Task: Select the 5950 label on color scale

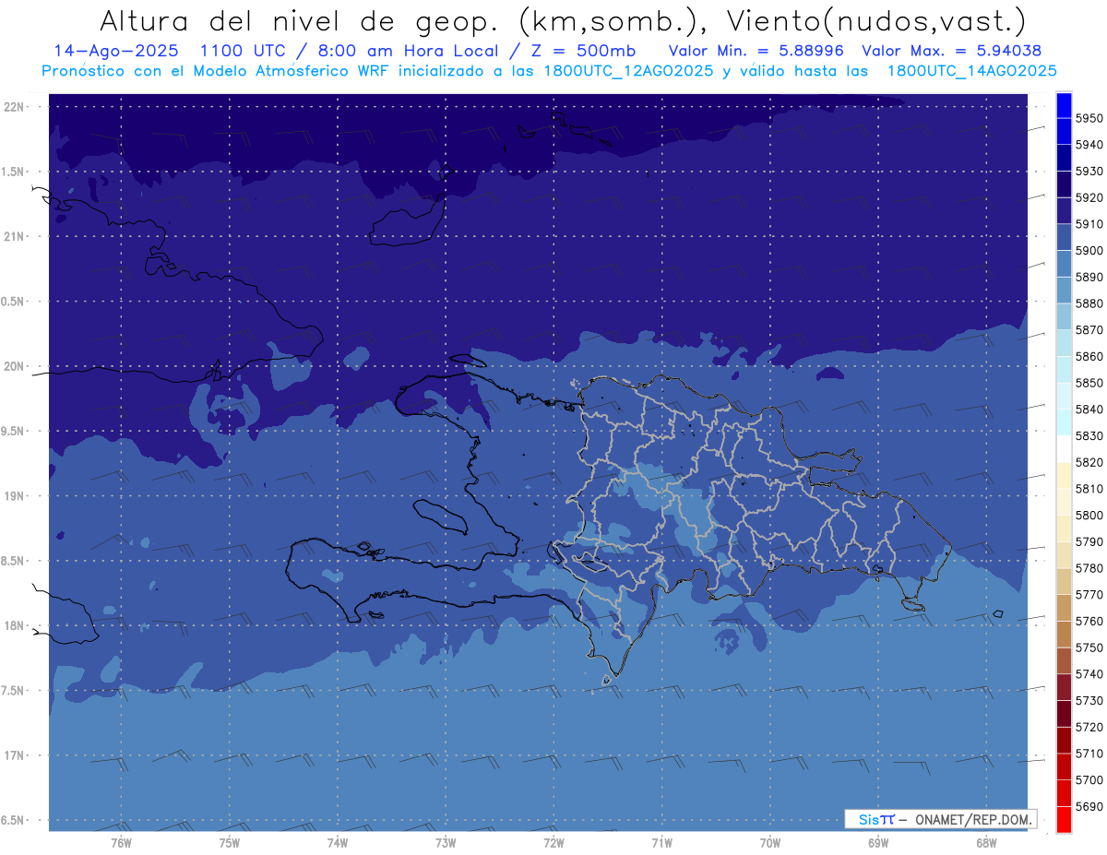Action: (1089, 118)
